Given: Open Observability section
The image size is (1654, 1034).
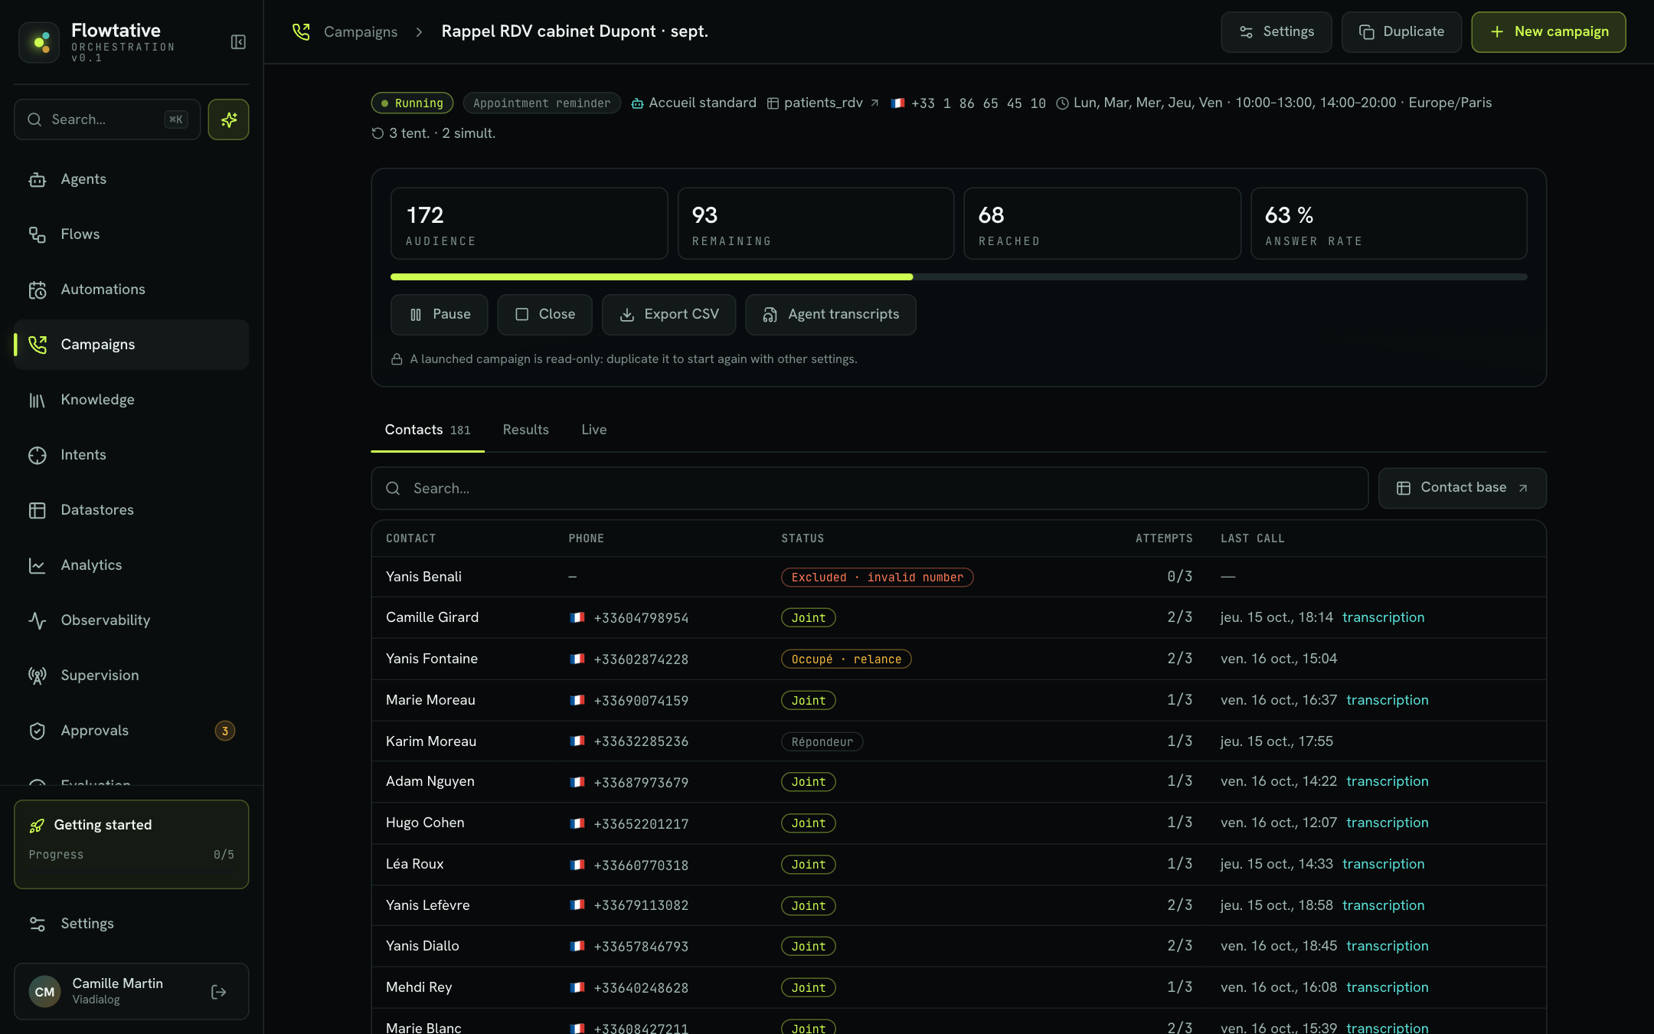Looking at the screenshot, I should coord(131,620).
